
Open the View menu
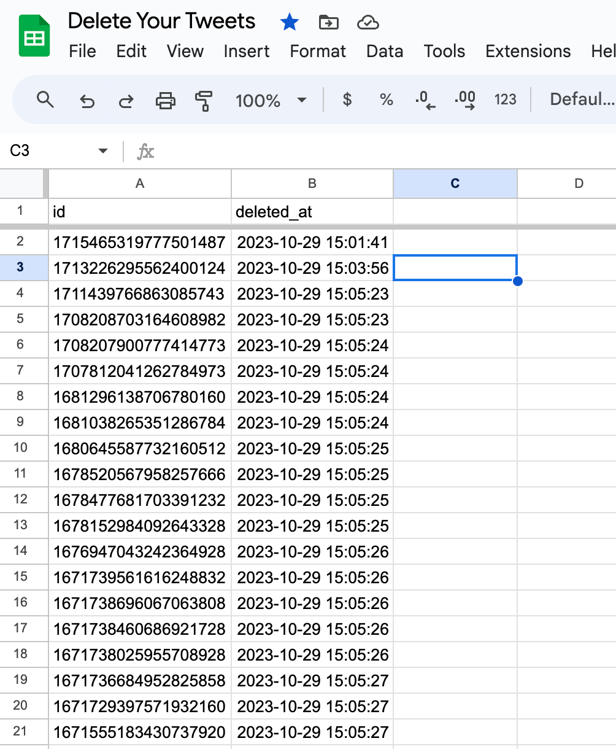click(x=185, y=51)
